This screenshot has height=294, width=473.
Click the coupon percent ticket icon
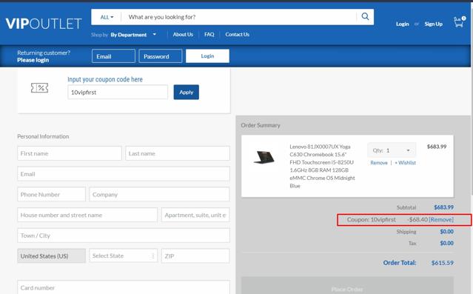pyautogui.click(x=39, y=88)
